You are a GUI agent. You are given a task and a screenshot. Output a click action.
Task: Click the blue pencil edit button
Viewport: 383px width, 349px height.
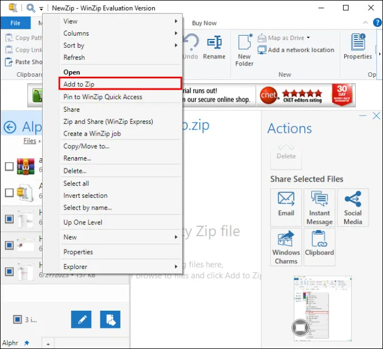point(82,320)
